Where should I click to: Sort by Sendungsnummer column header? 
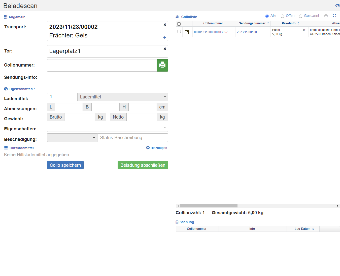point(252,23)
